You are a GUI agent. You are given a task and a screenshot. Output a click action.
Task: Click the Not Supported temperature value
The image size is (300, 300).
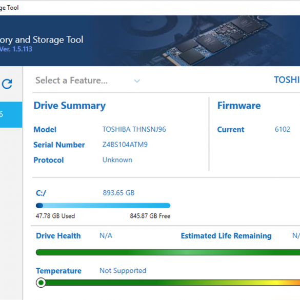(123, 271)
